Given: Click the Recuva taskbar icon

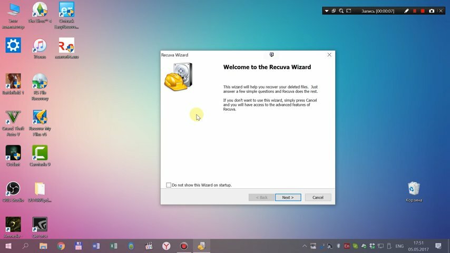Looking at the screenshot, I should 201,246.
